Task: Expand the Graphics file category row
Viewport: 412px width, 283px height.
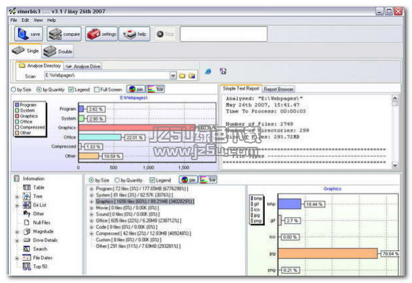Action: click(91, 201)
